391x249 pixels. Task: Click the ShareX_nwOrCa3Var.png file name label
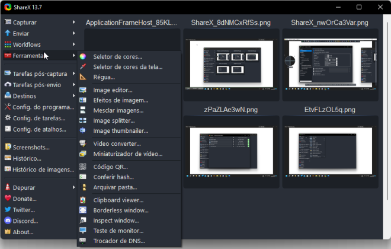[x=329, y=23]
